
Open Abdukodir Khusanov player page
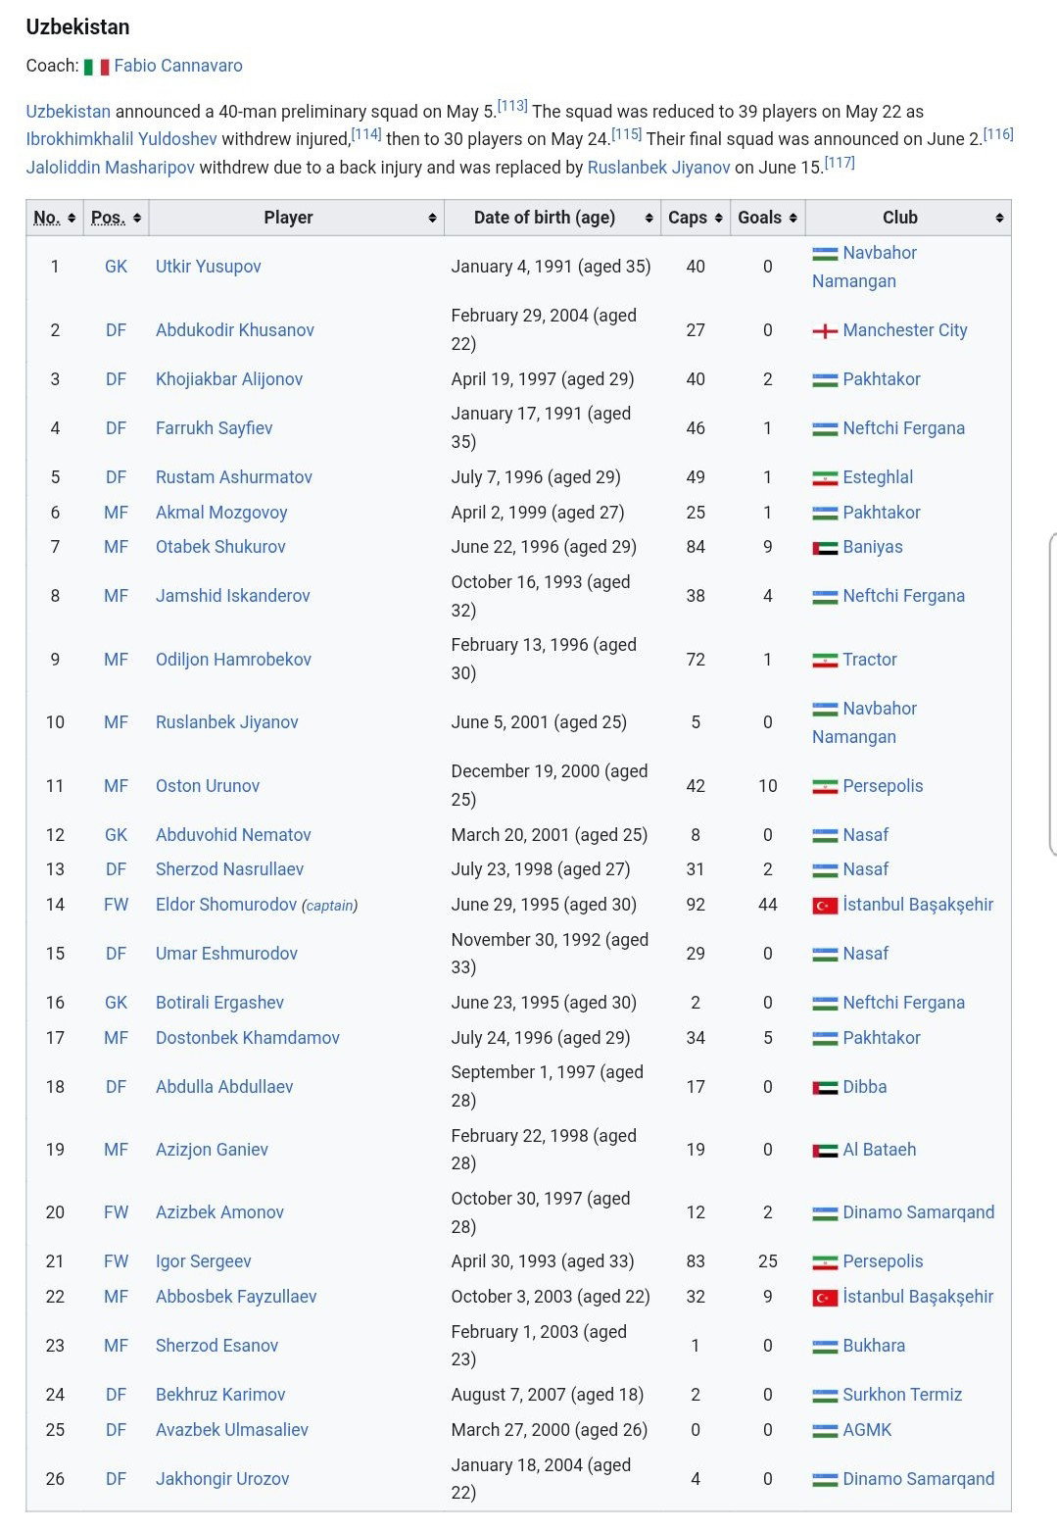tap(235, 330)
